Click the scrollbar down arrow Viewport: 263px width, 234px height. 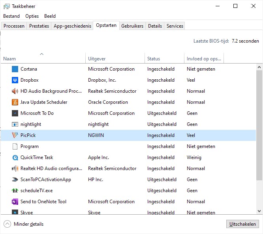click(259, 212)
